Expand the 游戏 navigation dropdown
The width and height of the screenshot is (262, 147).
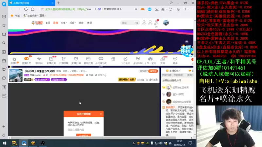(x=81, y=23)
